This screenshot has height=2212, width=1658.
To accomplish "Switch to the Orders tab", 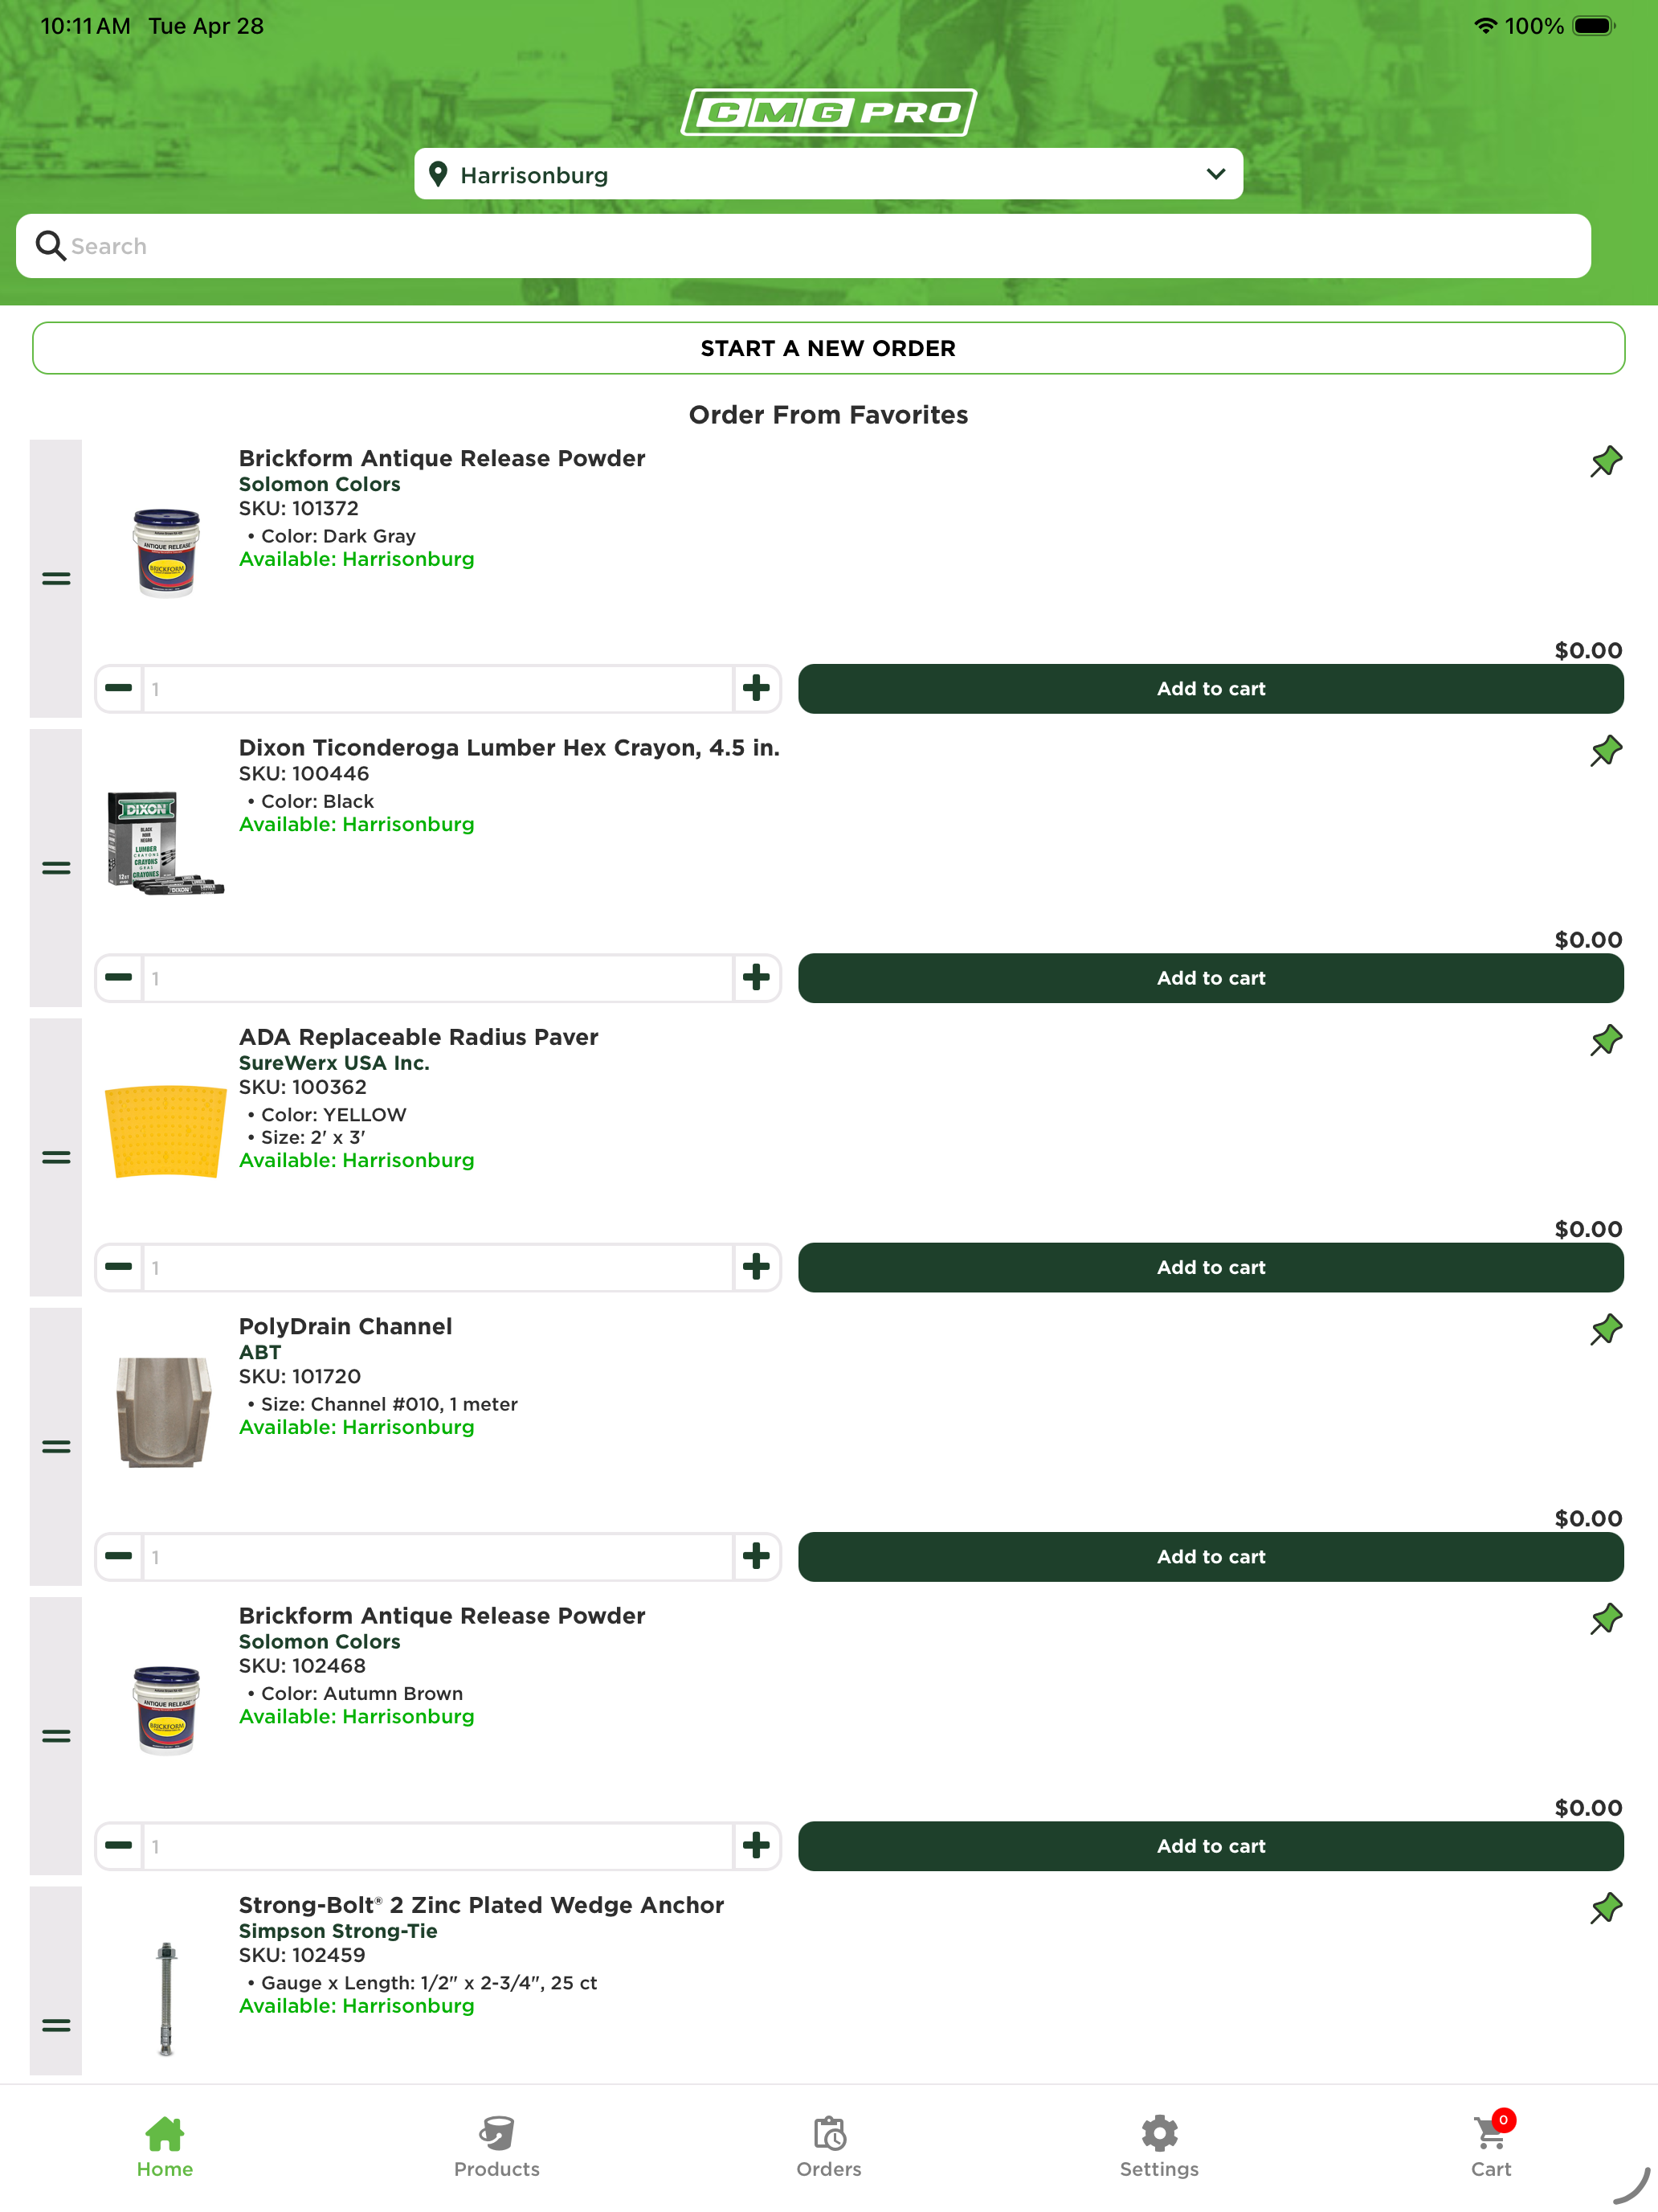I will click(828, 2146).
